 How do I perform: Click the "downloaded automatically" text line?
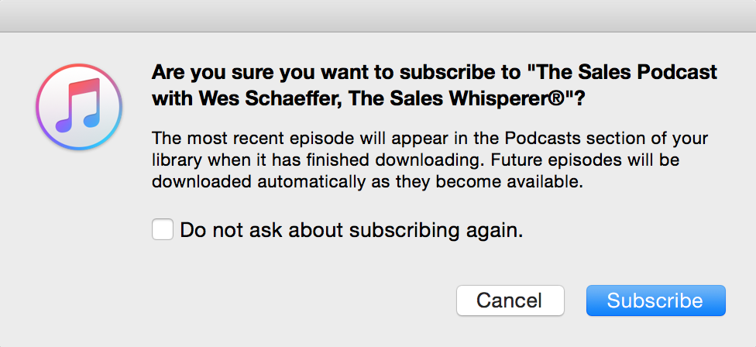coord(367,183)
